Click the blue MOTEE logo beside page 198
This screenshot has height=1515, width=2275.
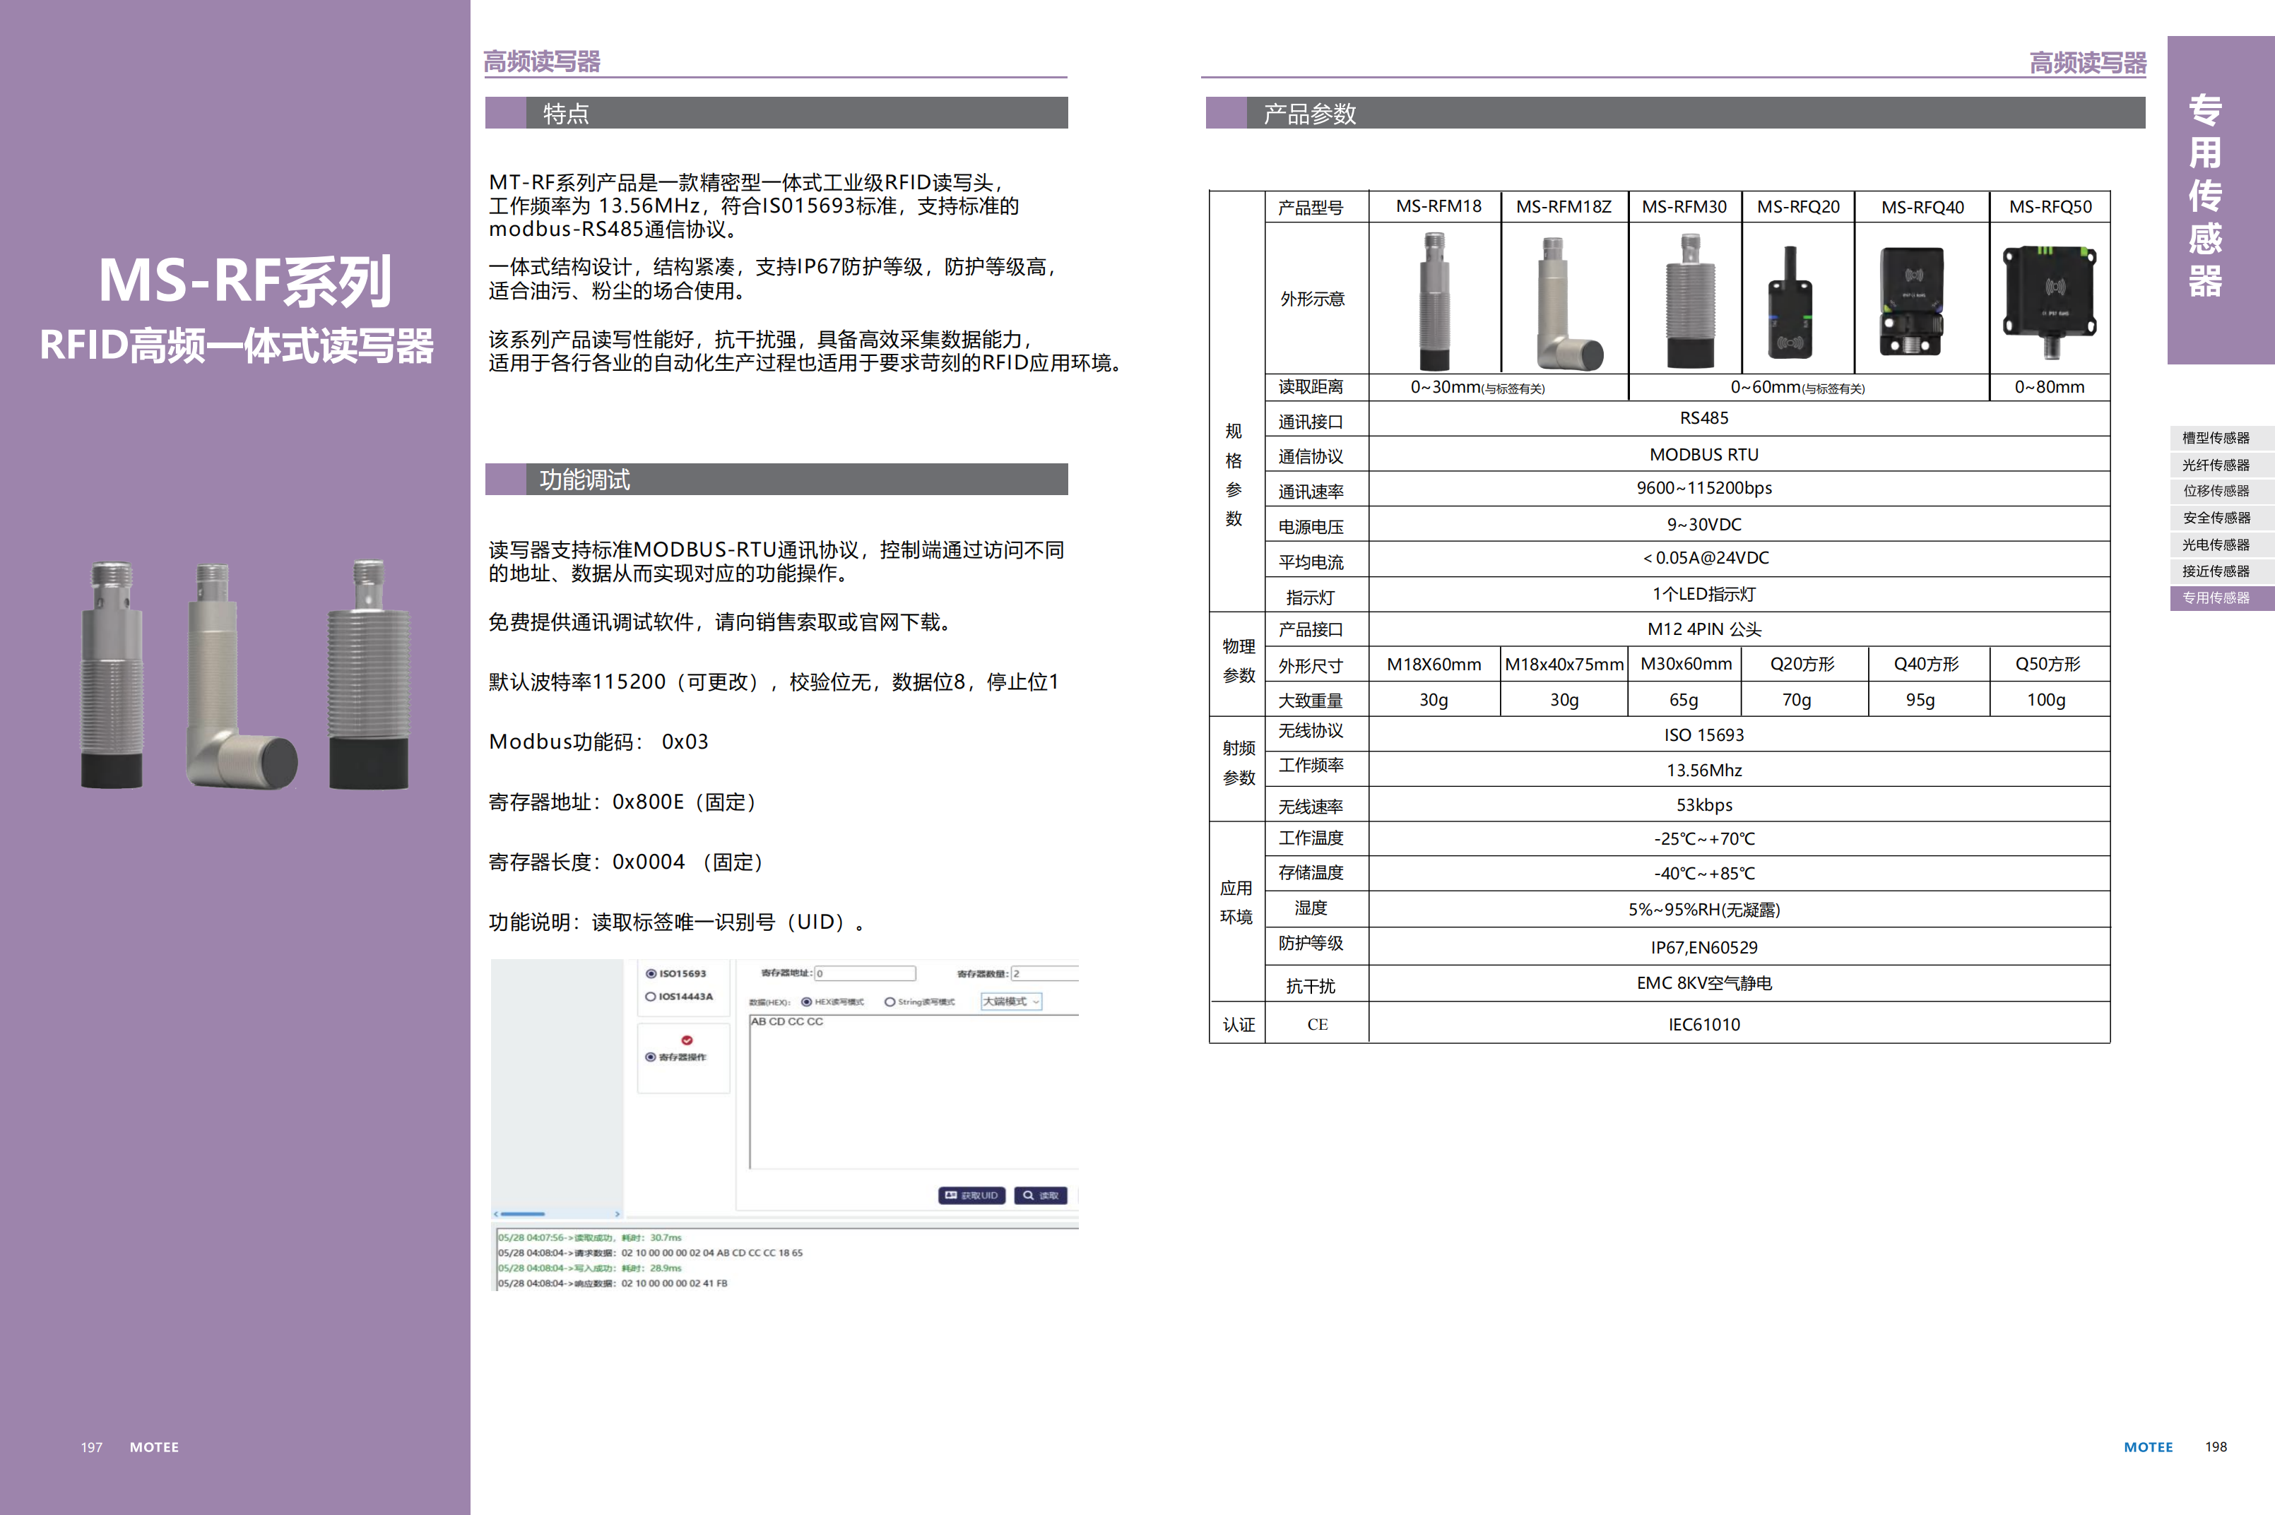2147,1447
